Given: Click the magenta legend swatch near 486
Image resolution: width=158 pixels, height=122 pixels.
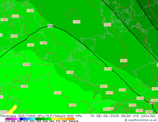Looking at the screenshot, I should click(x=15, y=119).
